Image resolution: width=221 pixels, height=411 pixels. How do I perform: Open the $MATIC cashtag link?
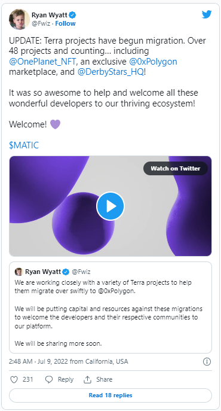click(x=24, y=145)
